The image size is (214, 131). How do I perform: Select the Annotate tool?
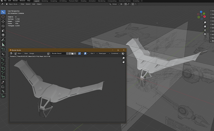(x=3, y=40)
